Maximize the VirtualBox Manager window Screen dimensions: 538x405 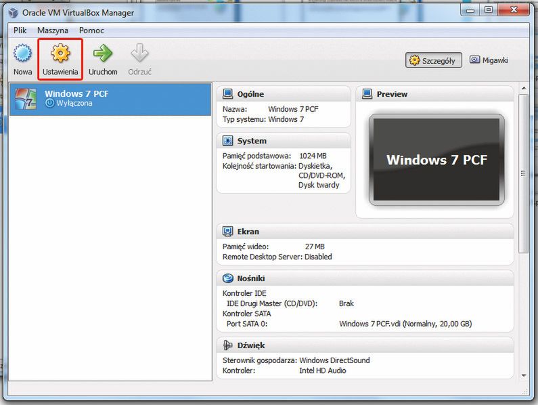point(489,10)
